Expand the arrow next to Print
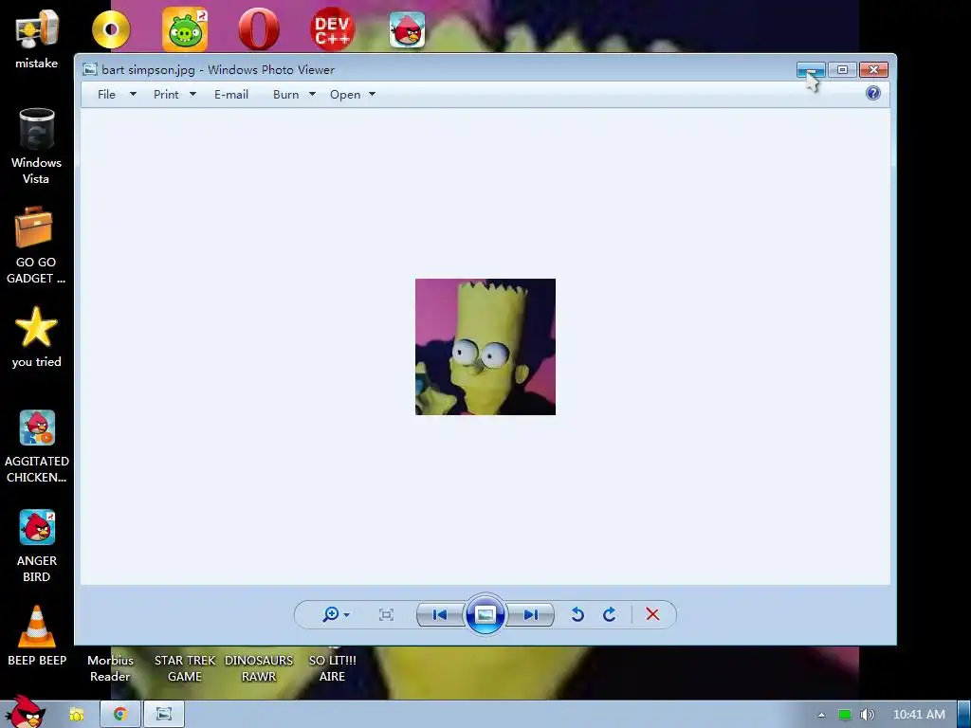 pyautogui.click(x=192, y=94)
